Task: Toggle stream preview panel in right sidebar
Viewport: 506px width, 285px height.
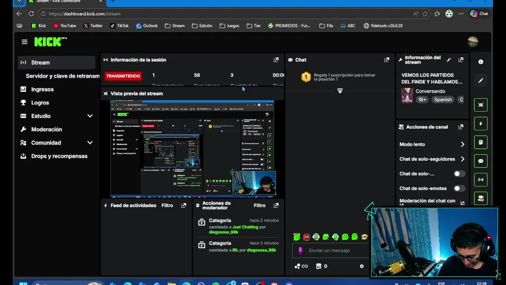Action: [x=481, y=105]
